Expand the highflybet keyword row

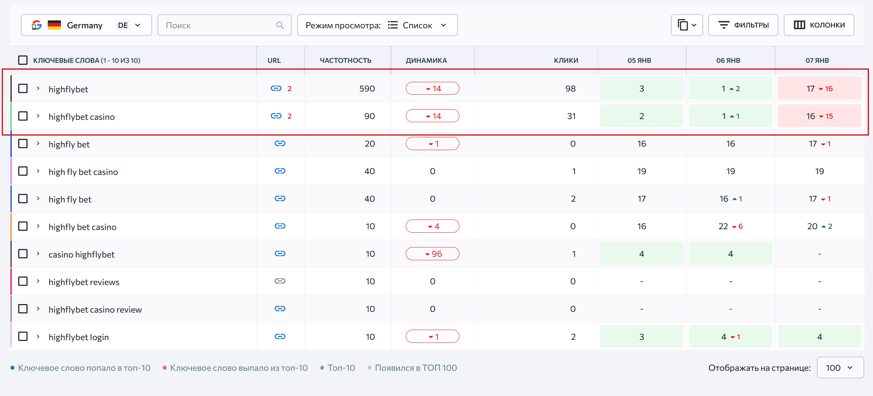[x=38, y=88]
